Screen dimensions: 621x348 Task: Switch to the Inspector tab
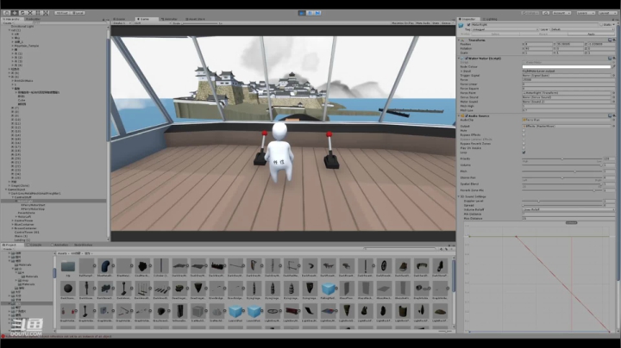(468, 19)
